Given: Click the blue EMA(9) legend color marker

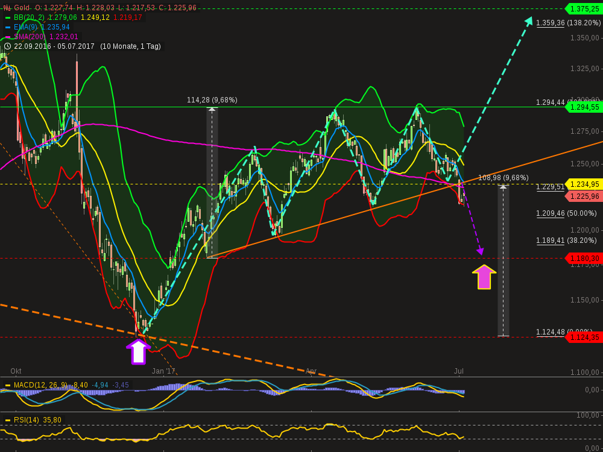Looking at the screenshot, I should click(x=7, y=27).
